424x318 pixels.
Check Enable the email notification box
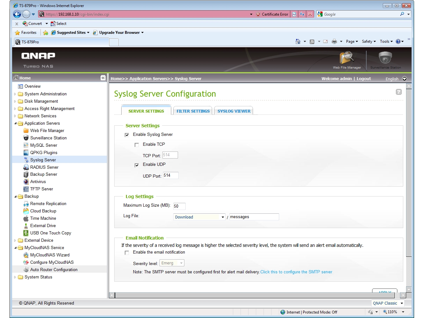tap(127, 253)
